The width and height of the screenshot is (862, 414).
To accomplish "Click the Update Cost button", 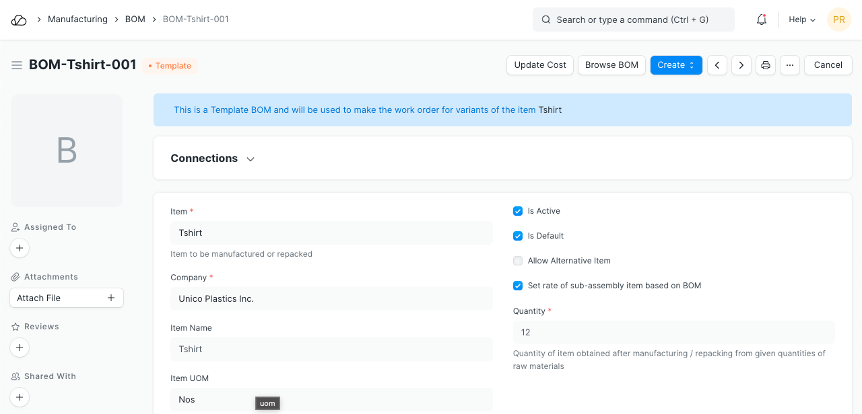I will coord(540,65).
